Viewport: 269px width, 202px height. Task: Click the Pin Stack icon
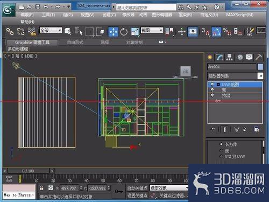point(213,129)
